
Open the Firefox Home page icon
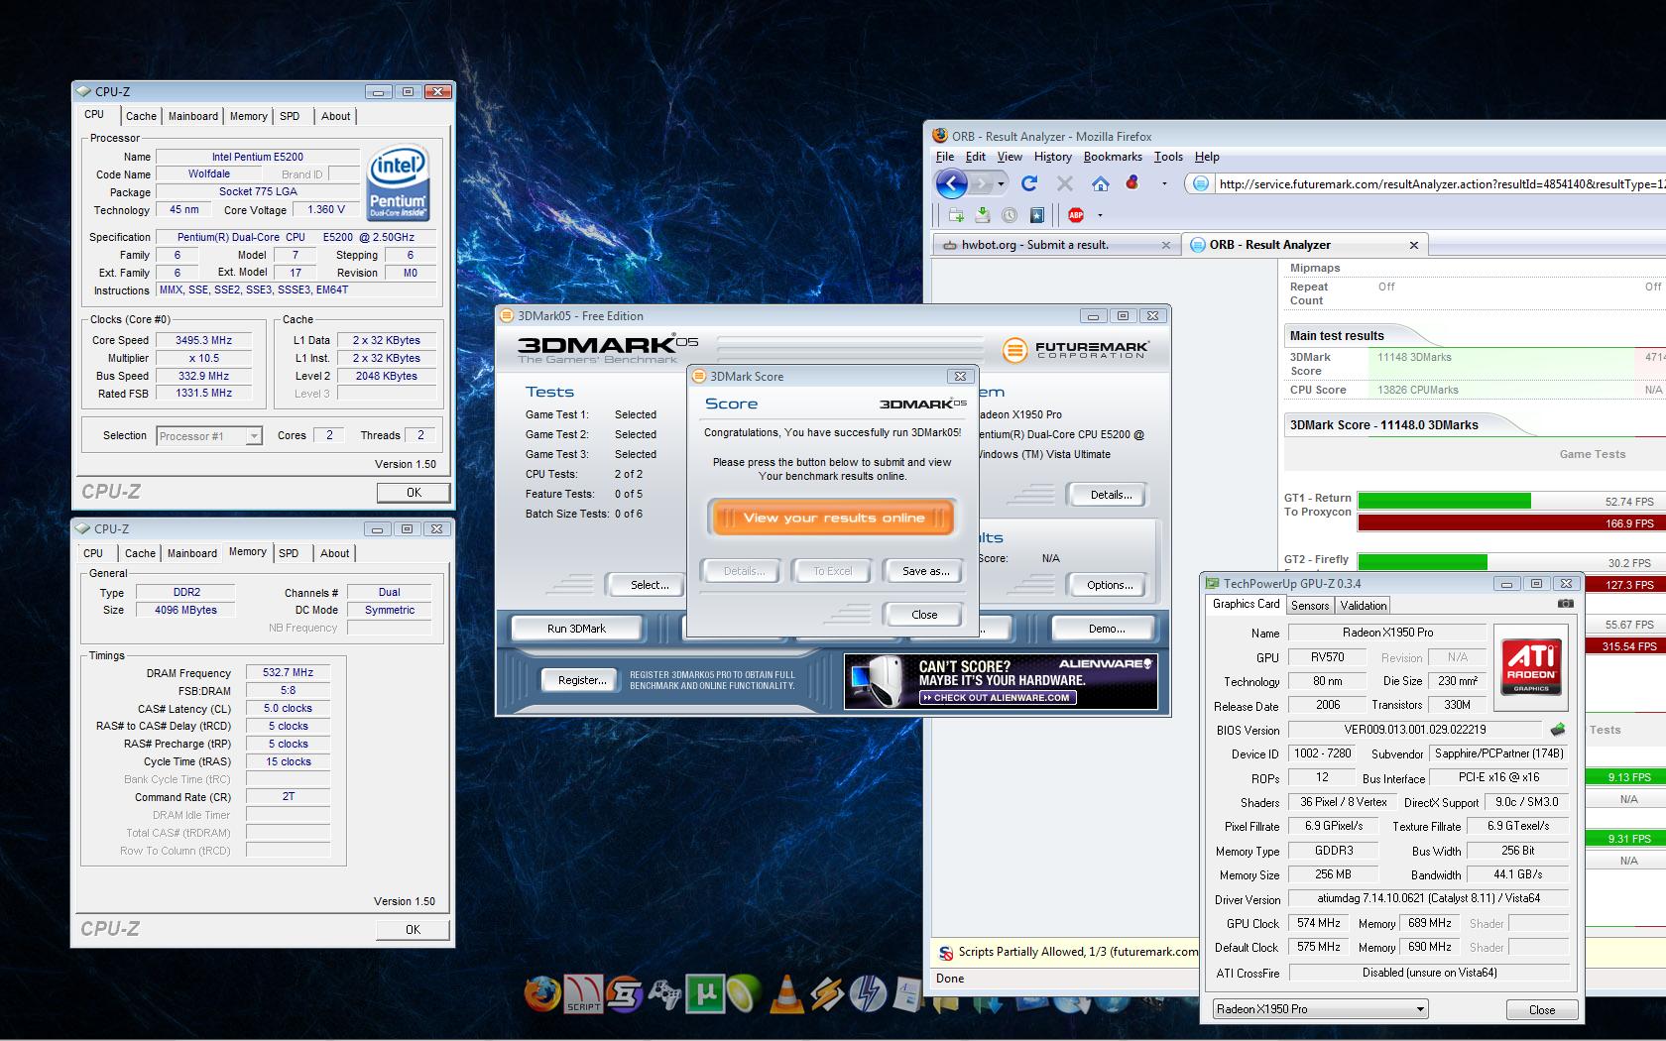[x=1100, y=183]
